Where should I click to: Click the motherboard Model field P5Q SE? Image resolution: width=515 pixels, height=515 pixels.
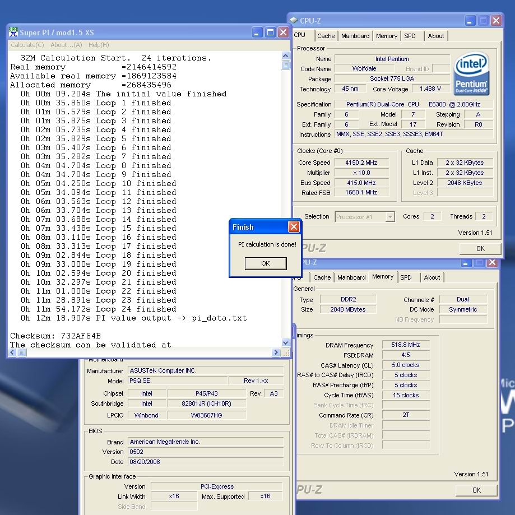178,381
